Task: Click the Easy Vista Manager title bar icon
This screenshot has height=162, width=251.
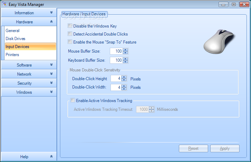Action: [x=5, y=4]
